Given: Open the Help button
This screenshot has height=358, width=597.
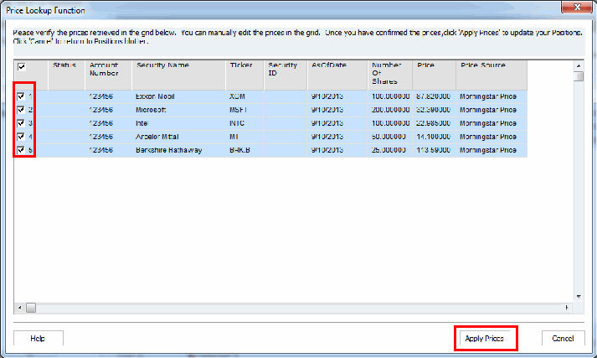Looking at the screenshot, I should (x=38, y=338).
